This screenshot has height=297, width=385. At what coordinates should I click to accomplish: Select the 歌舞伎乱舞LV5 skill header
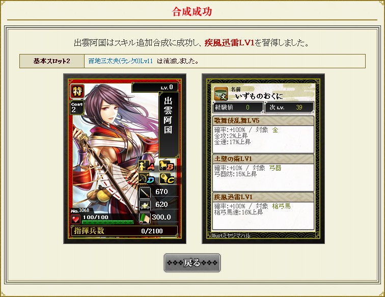263,121
